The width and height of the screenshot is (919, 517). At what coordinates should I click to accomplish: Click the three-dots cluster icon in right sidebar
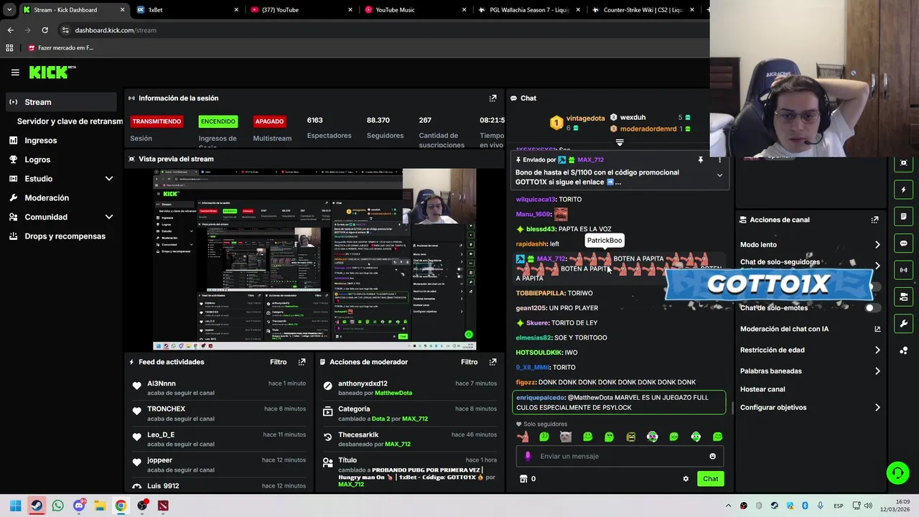903,350
